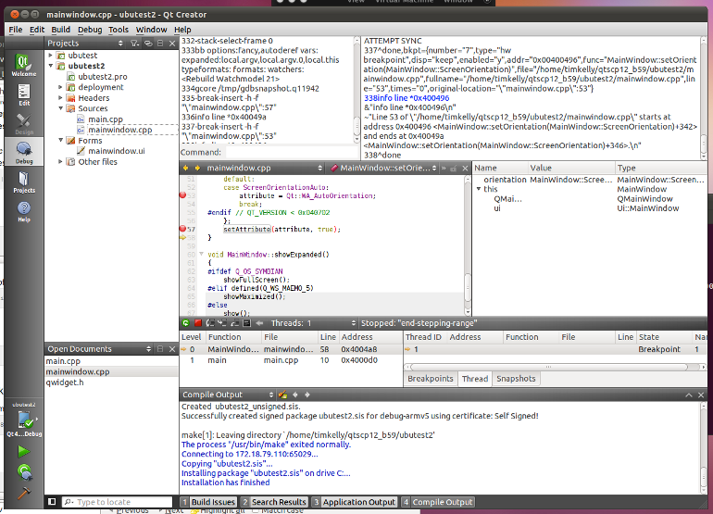Open the Help mode
Screen dimensions: 713x514
pyautogui.click(x=24, y=211)
